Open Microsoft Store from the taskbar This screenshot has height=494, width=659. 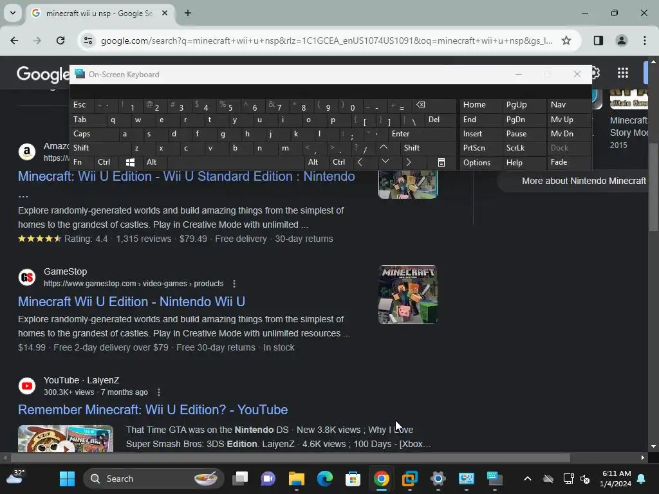[x=353, y=479]
